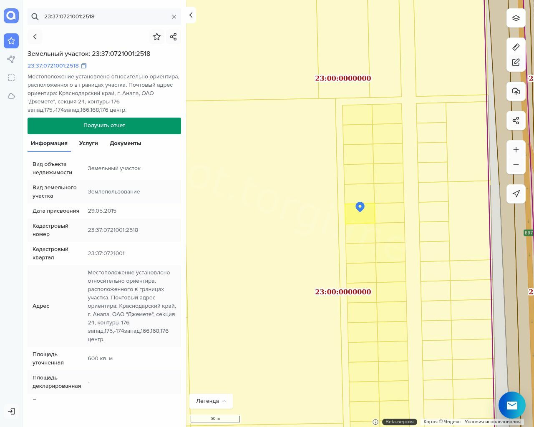
Task: Select the ruler measurement tool
Action: click(516, 47)
